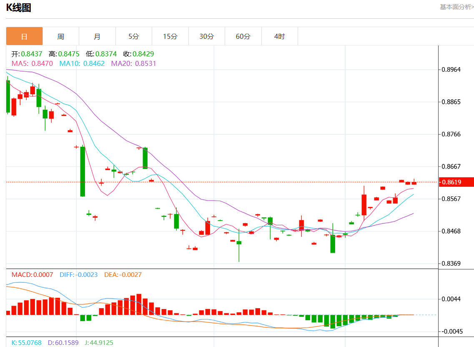474x347 pixels.
Task: Click the K value in KDJ panel
Action: pyautogui.click(x=27, y=343)
